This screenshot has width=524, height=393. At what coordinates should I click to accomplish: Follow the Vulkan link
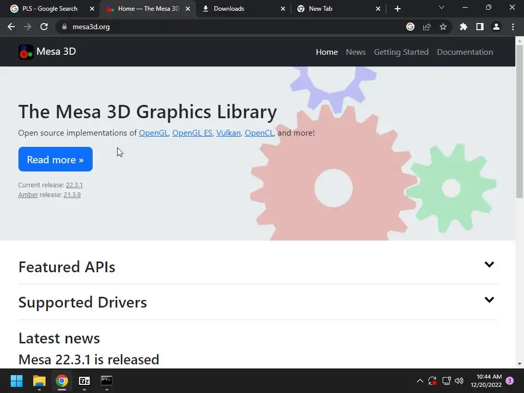[229, 133]
